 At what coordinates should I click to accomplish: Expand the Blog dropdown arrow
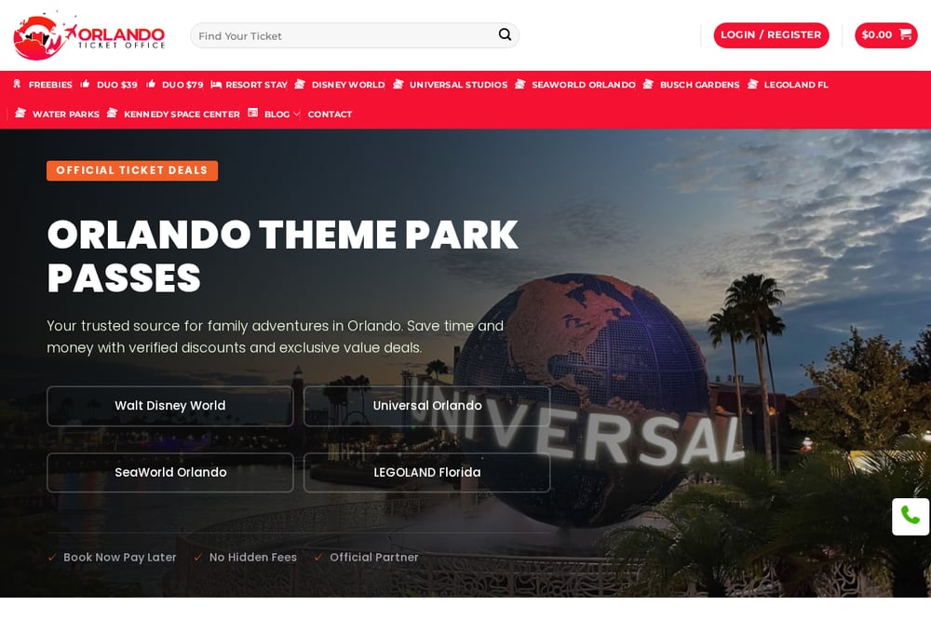296,114
